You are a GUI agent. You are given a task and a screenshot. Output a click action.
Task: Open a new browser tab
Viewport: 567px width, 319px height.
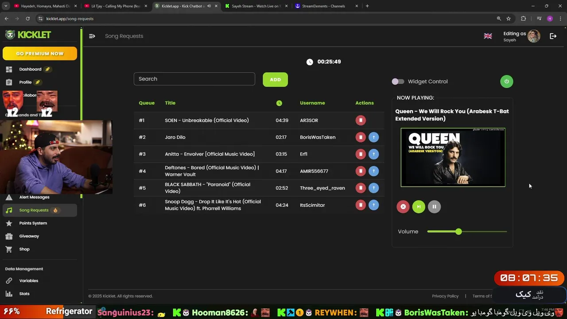367,6
